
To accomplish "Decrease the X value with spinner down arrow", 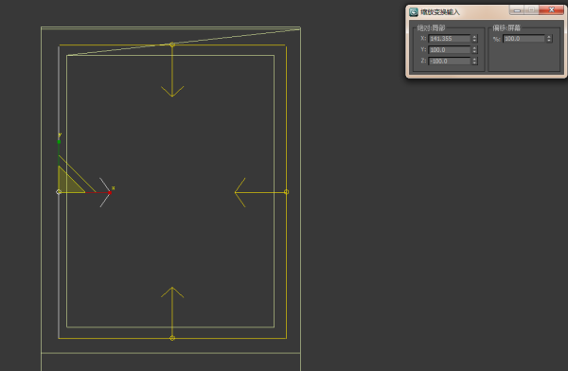I will (474, 40).
